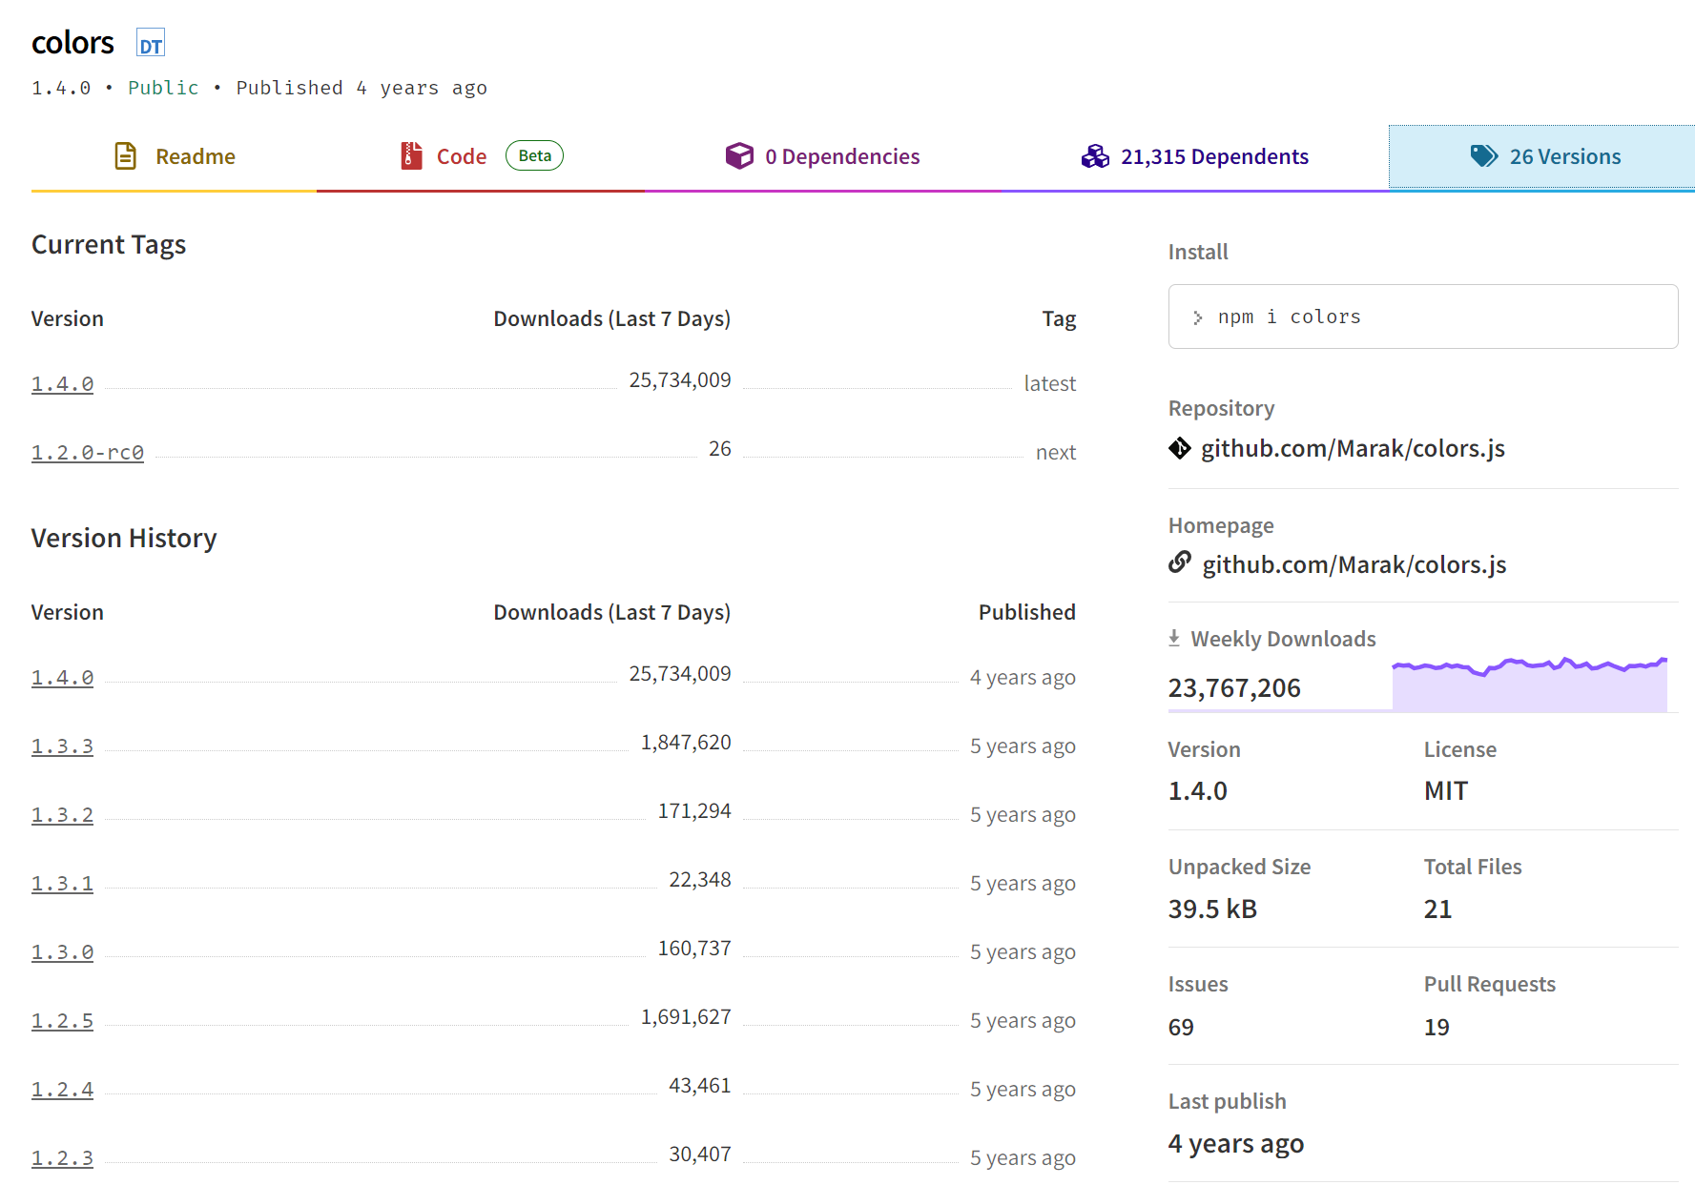This screenshot has height=1185, width=1695.
Task: Click the Readme document icon
Action: pyautogui.click(x=125, y=155)
